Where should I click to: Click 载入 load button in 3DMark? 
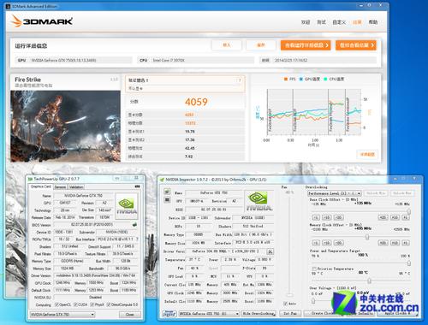[x=227, y=45]
